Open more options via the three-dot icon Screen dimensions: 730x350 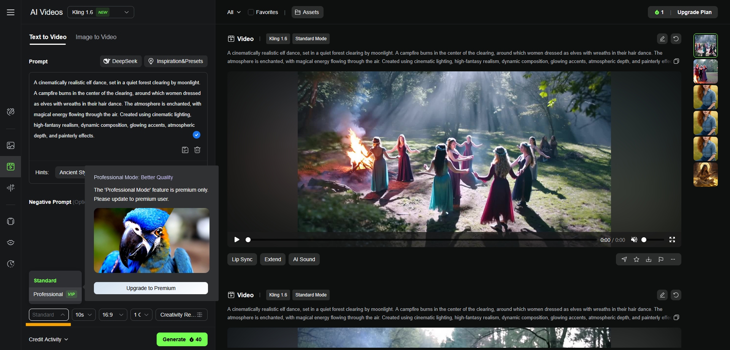[673, 259]
